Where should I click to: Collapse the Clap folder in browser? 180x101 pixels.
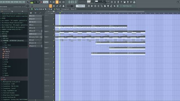click(x=6, y=47)
